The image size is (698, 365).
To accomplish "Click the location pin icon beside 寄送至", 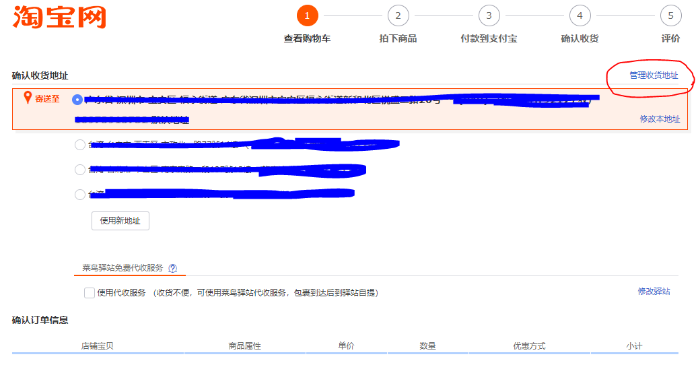I will click(28, 98).
